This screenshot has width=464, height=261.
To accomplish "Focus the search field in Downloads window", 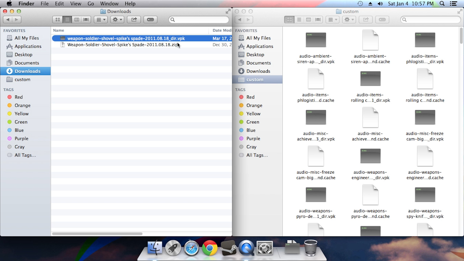I will coord(199,20).
